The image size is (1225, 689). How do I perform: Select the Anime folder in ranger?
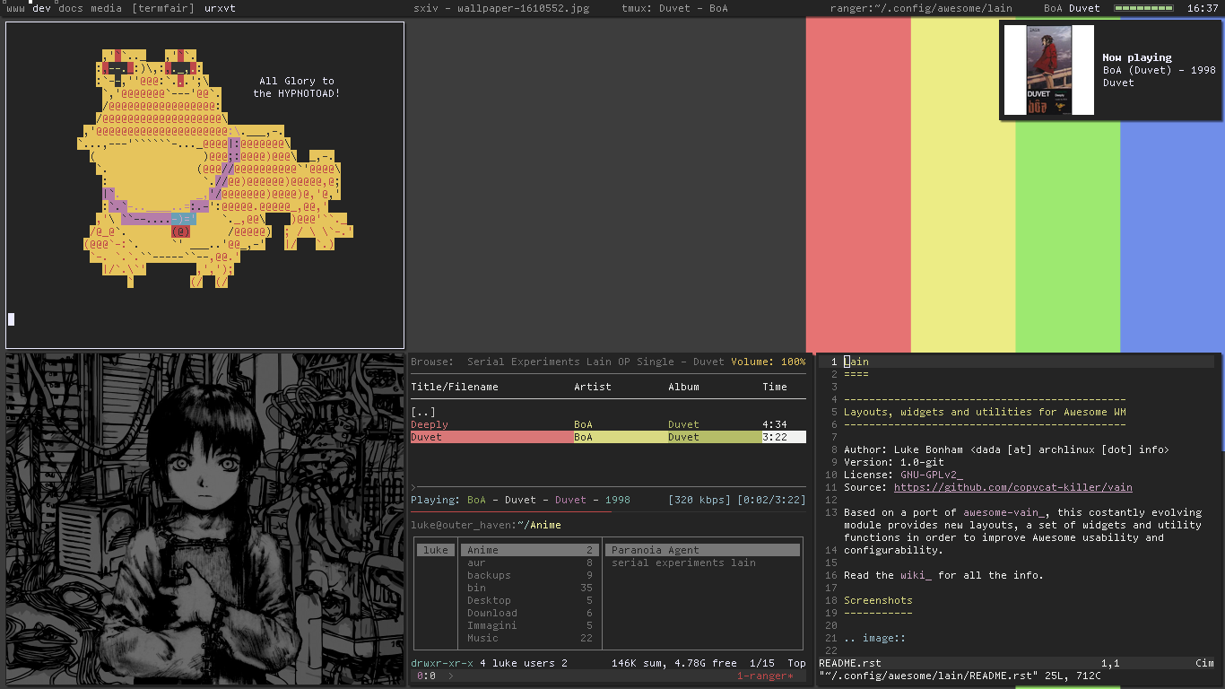pyautogui.click(x=529, y=550)
